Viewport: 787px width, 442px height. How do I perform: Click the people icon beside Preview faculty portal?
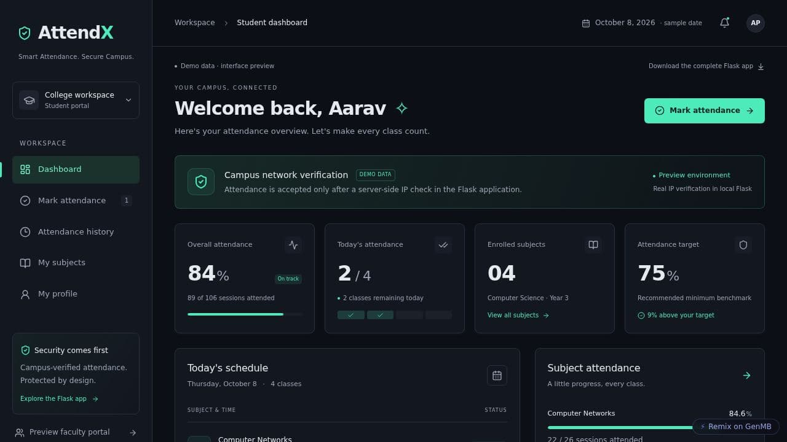[20, 433]
